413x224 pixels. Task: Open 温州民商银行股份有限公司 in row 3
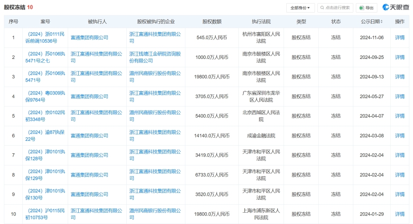tap(155, 77)
